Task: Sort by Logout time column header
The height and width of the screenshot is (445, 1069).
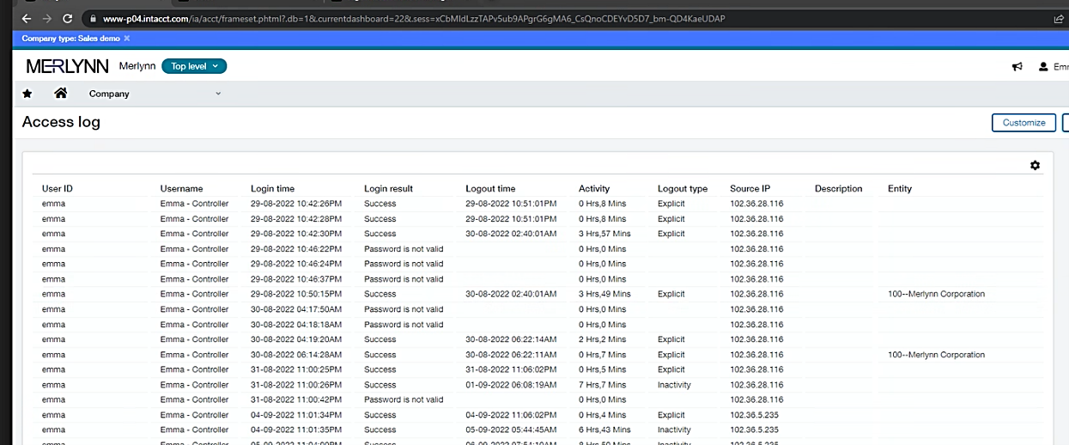Action: (490, 188)
